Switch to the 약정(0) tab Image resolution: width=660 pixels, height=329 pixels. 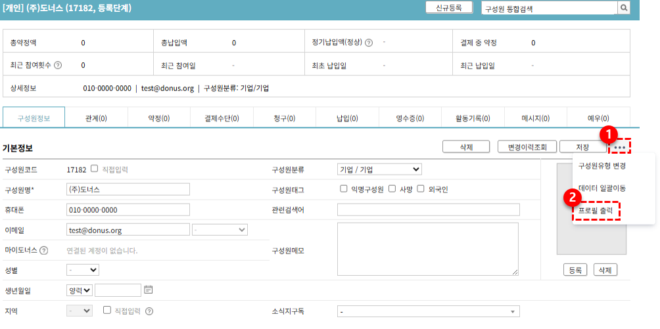pyautogui.click(x=158, y=118)
